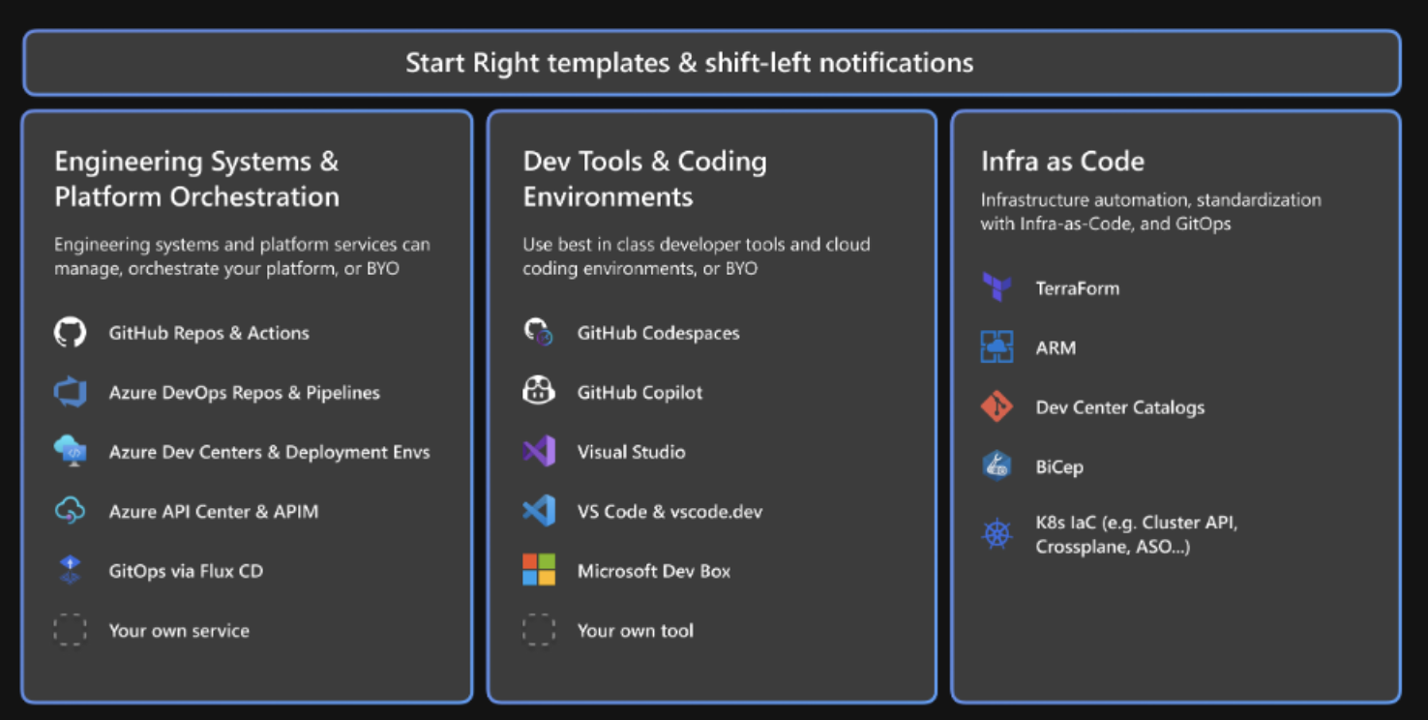Click the TerraForm label
1428x720 pixels.
click(x=1077, y=288)
